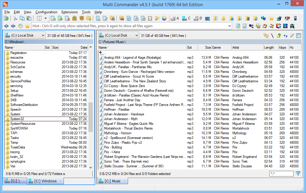This screenshot has width=306, height=193.
Task: Open the Extensions menu
Action: 69,12
